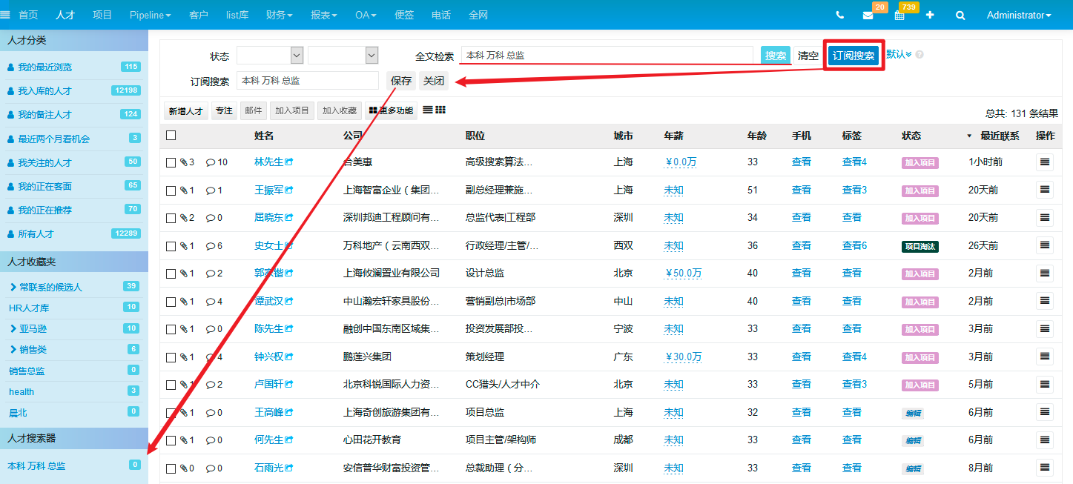Click the comment bubble icon in 谭武汉 row
Viewport: 1073px width, 484px height.
tap(211, 302)
